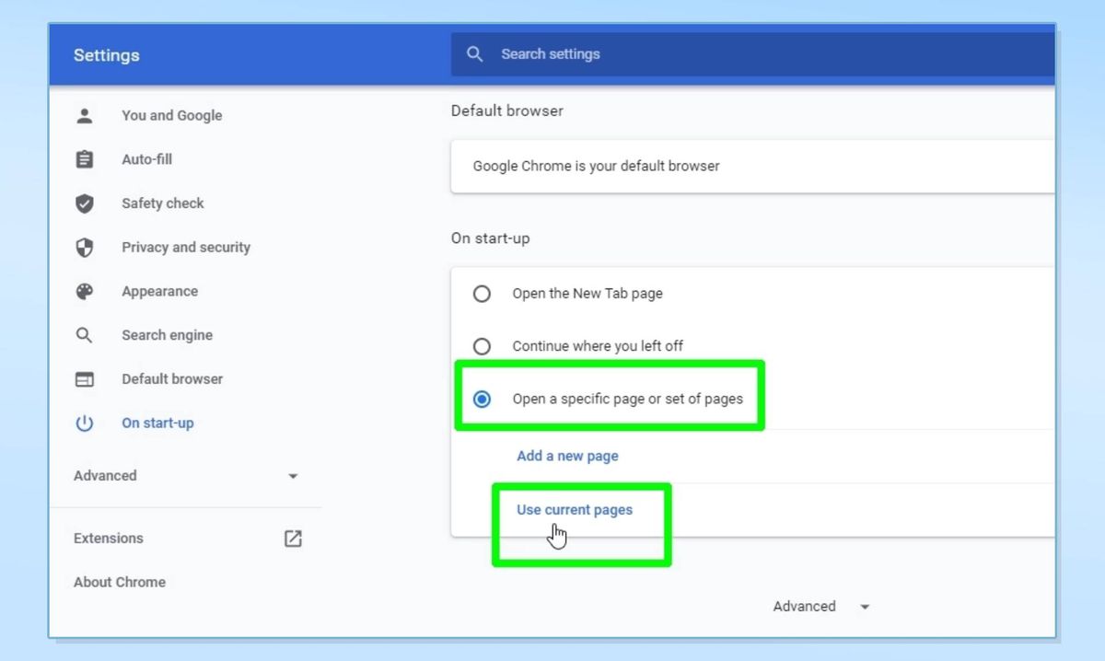Click the Search engine magnifier icon
The height and width of the screenshot is (661, 1105).
click(x=85, y=335)
